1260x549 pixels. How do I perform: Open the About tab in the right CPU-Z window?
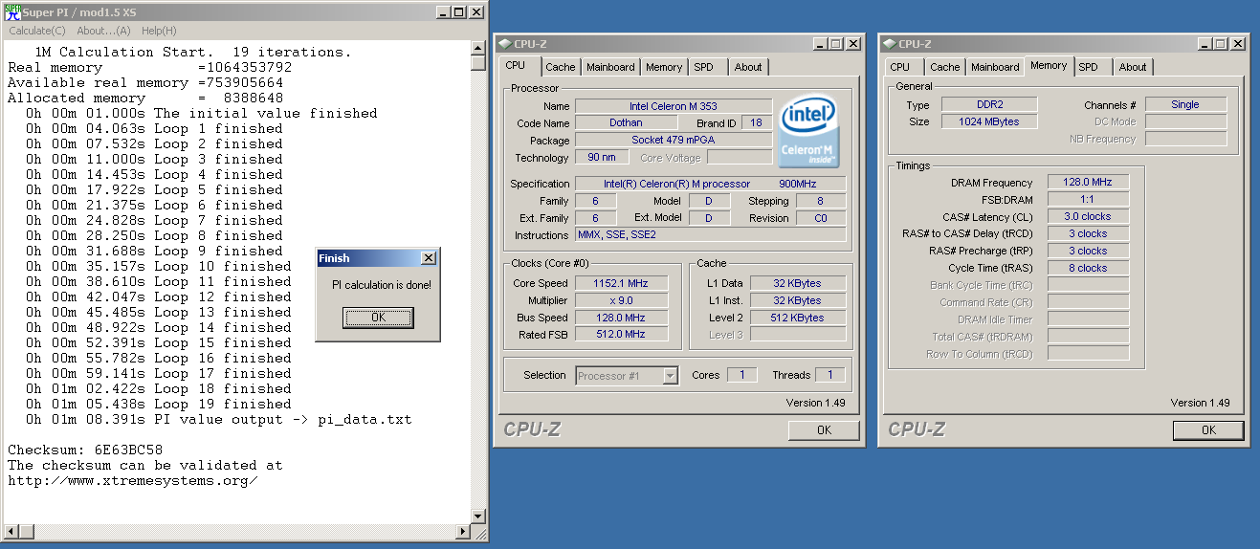[1133, 67]
